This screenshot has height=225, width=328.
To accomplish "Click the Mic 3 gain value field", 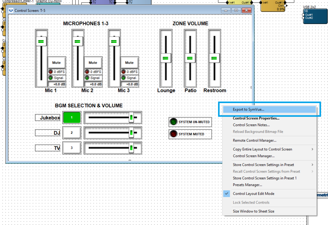I will [130, 84].
